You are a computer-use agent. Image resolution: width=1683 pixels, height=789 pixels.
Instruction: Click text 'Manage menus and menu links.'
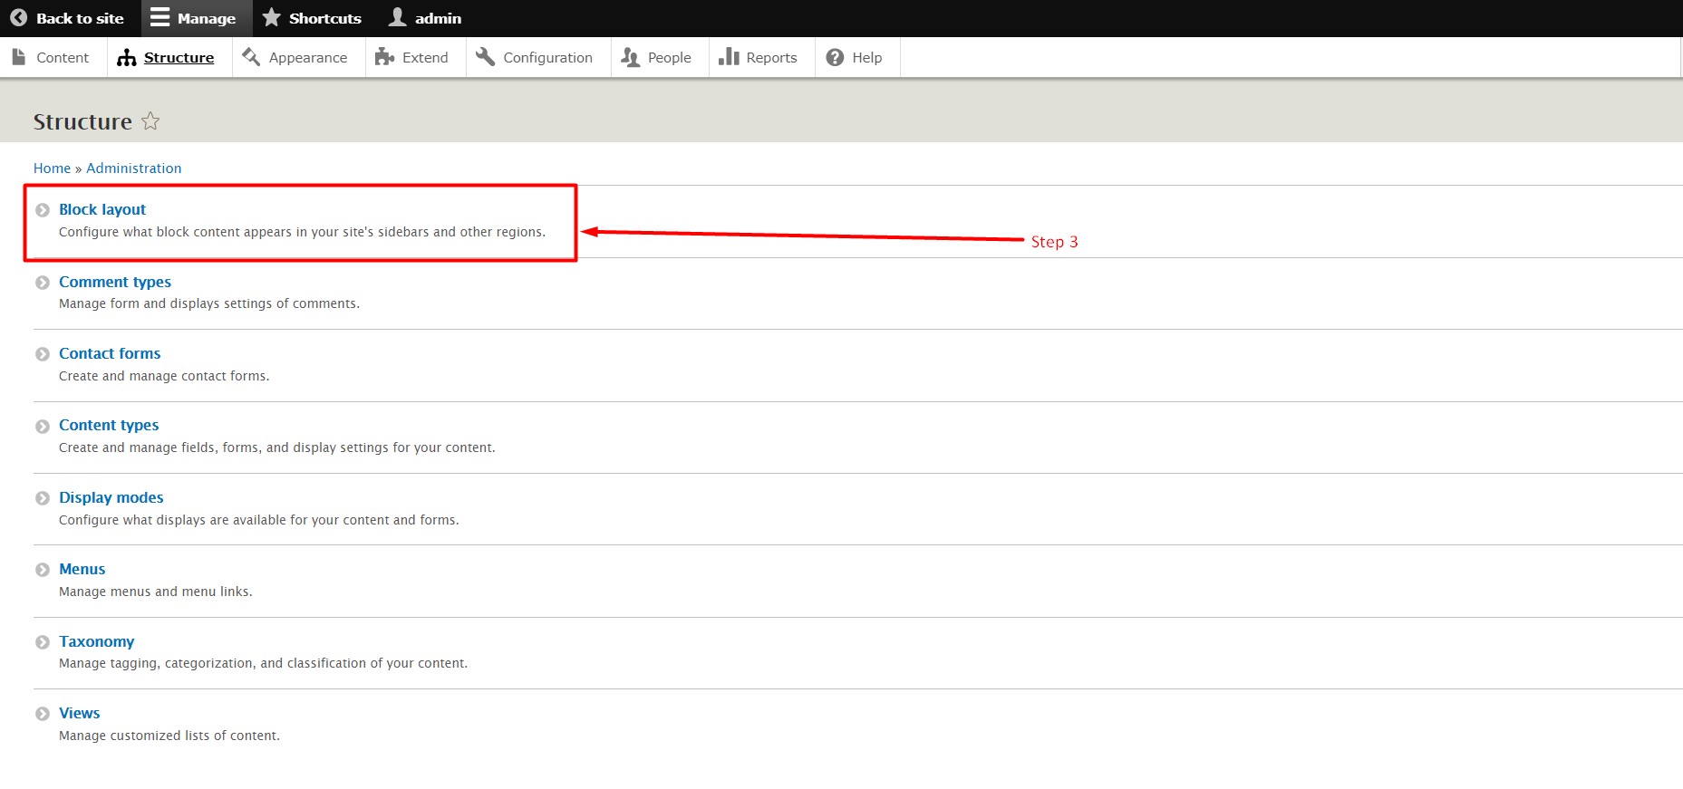pos(156,592)
